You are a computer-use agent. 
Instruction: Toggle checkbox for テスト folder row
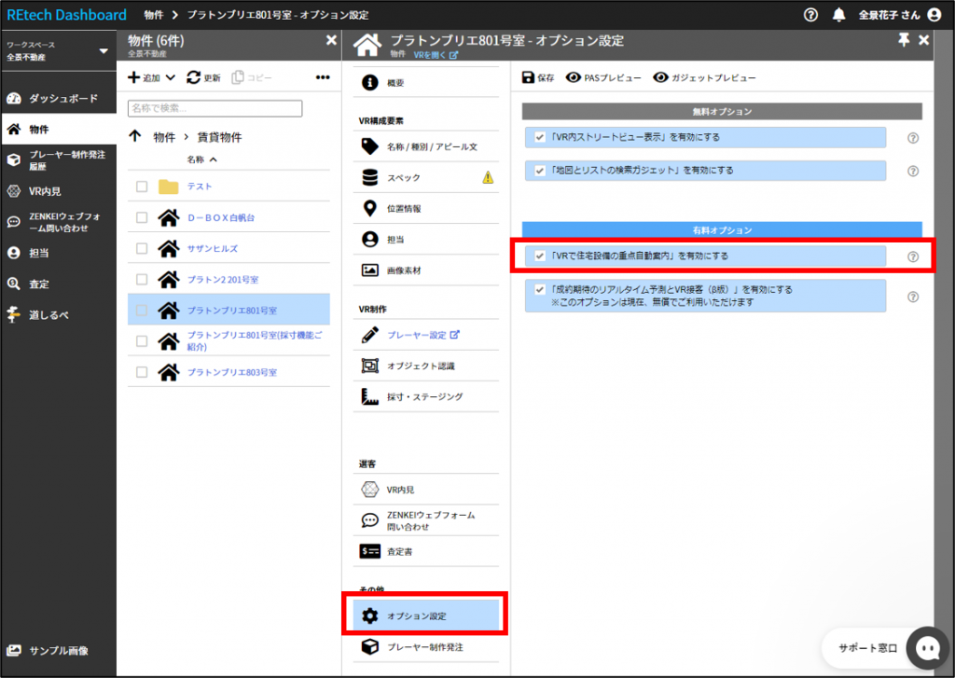click(142, 187)
